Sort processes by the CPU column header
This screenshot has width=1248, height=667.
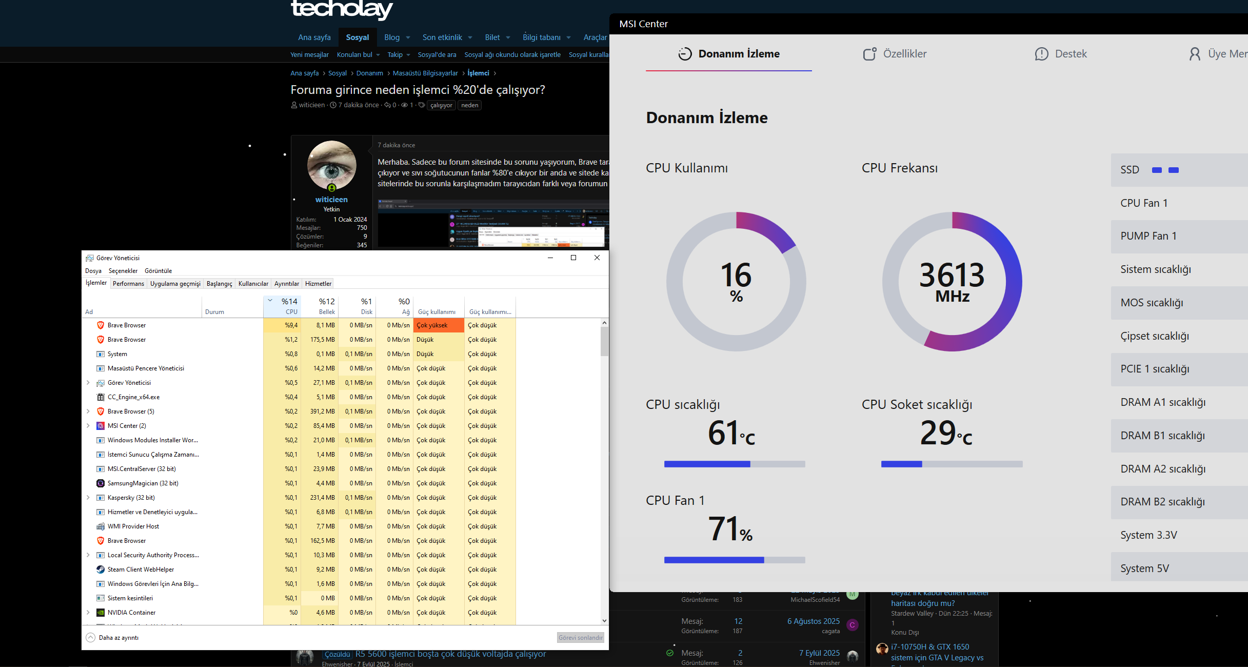283,306
